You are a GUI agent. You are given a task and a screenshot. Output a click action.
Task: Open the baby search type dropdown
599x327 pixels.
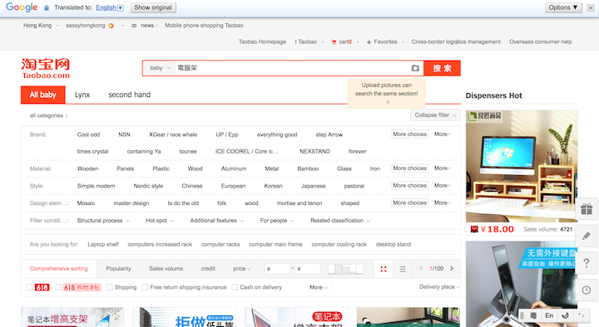pos(160,68)
